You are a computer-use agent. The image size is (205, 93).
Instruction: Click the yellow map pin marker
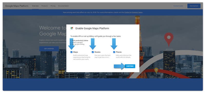coord(156,71)
